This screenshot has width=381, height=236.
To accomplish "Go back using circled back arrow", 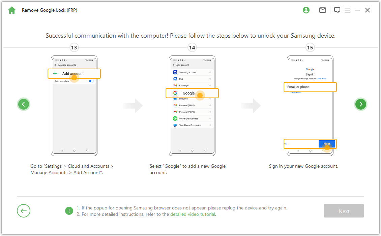I will click(x=24, y=211).
